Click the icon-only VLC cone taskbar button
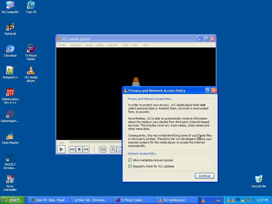This screenshot has height=204, width=272. pos(203,200)
